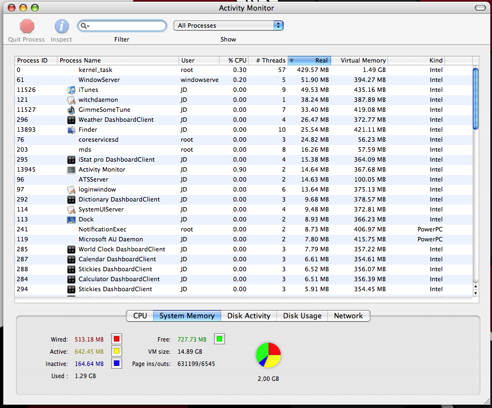Click the scroll down arrow of list

475,293
